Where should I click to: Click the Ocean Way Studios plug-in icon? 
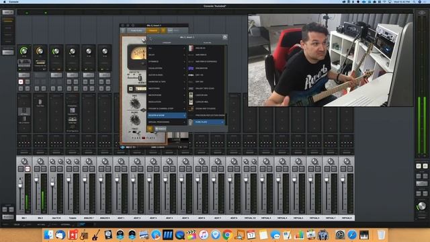[191, 109]
